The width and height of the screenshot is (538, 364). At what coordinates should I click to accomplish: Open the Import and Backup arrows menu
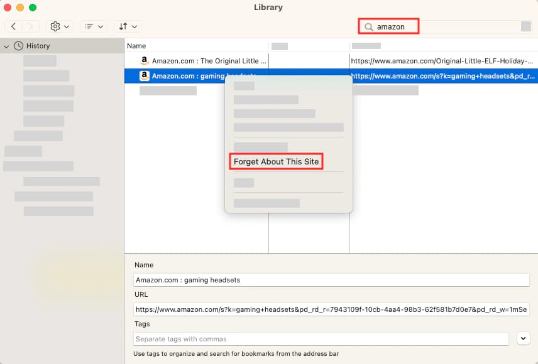[128, 26]
